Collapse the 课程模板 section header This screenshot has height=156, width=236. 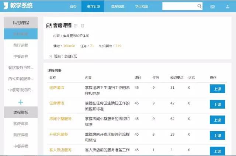[21, 112]
